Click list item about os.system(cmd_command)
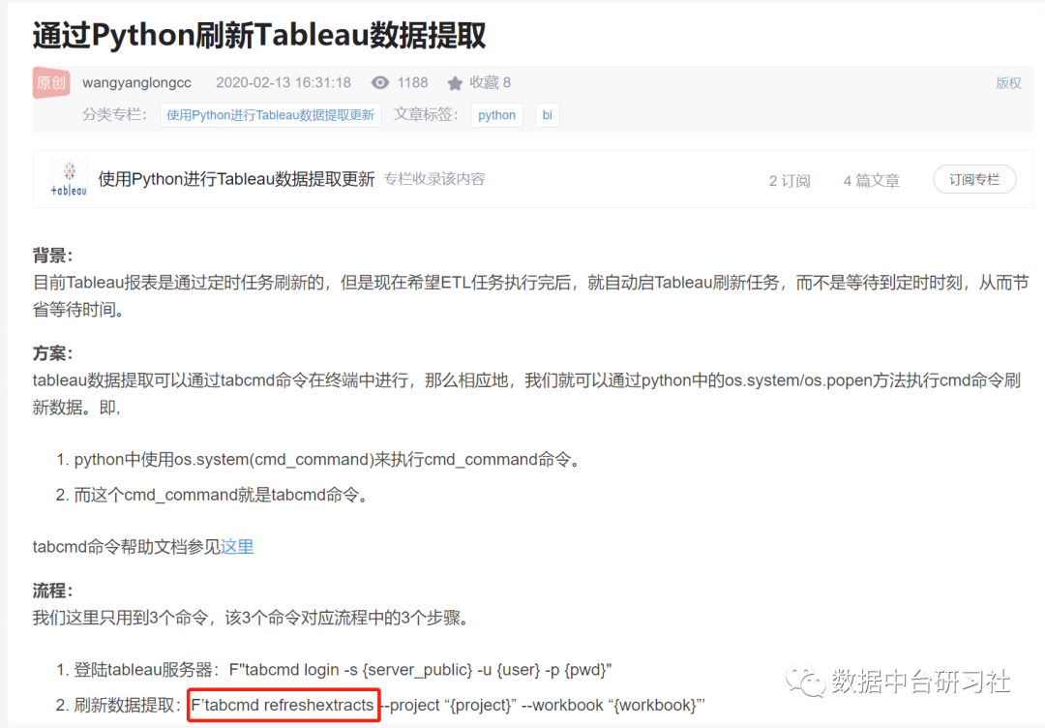The width and height of the screenshot is (1045, 728). tap(328, 459)
